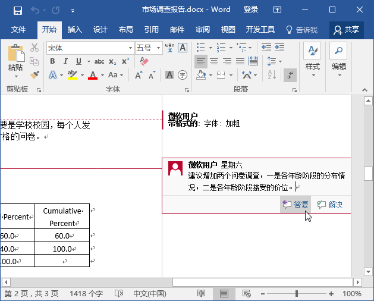Toggle show paragraph marks button
The height and width of the screenshot is (301, 374).
(x=290, y=75)
